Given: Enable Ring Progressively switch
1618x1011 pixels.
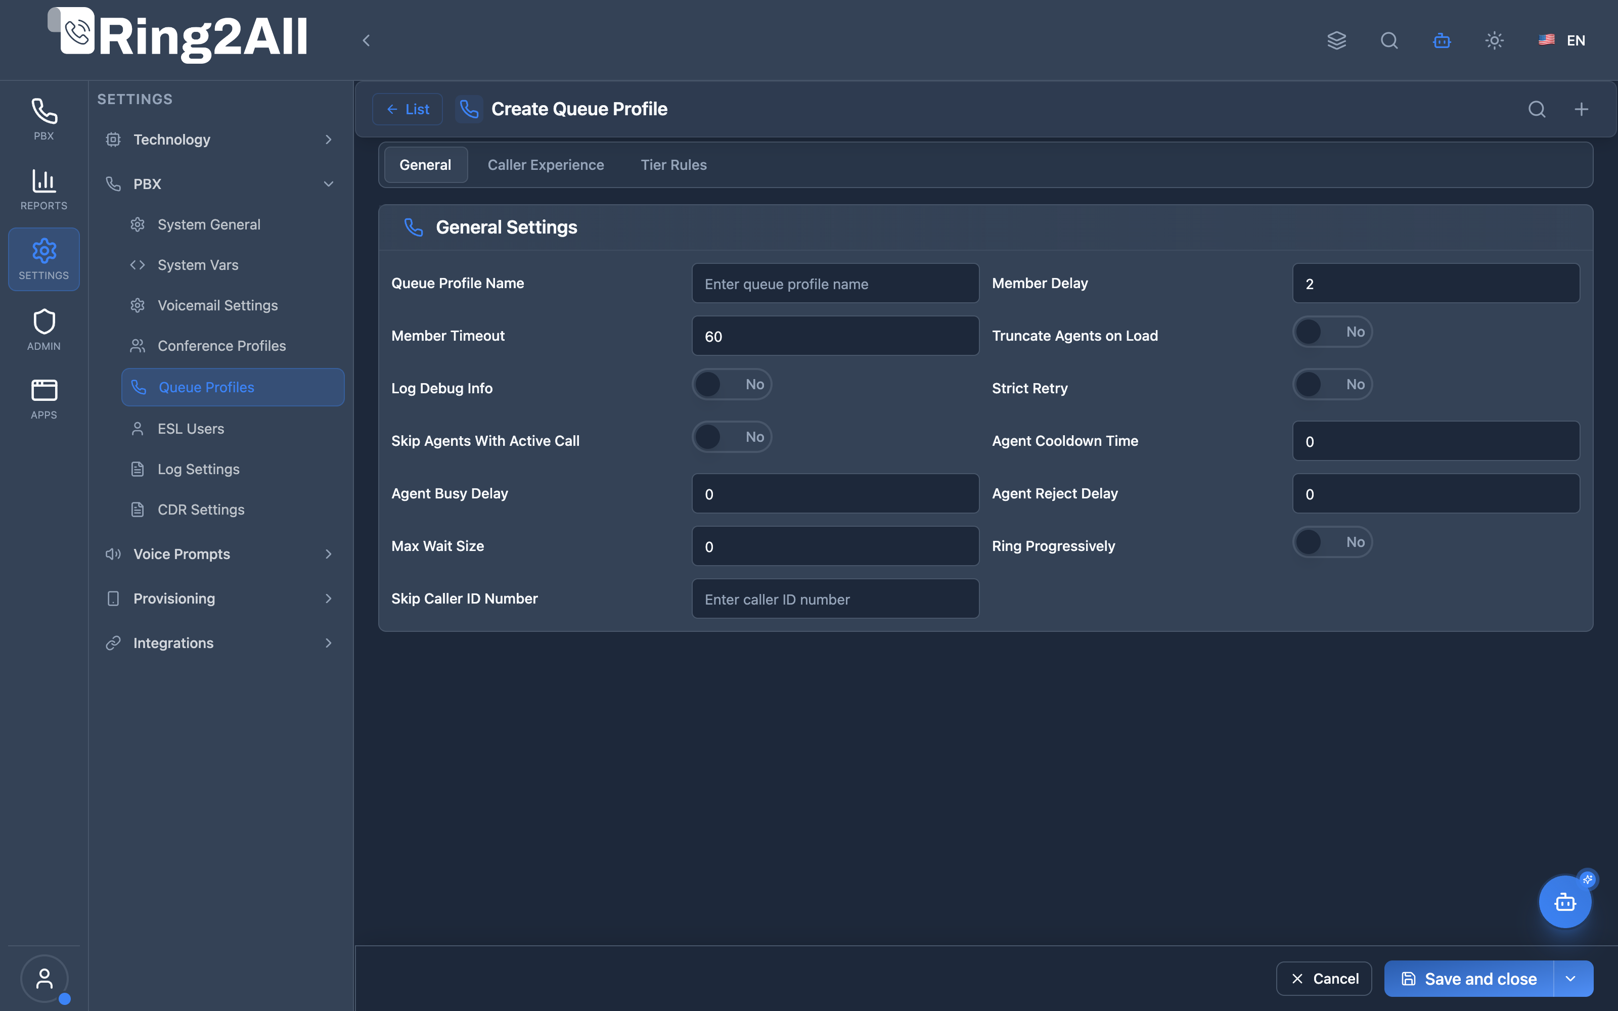Looking at the screenshot, I should (1332, 542).
